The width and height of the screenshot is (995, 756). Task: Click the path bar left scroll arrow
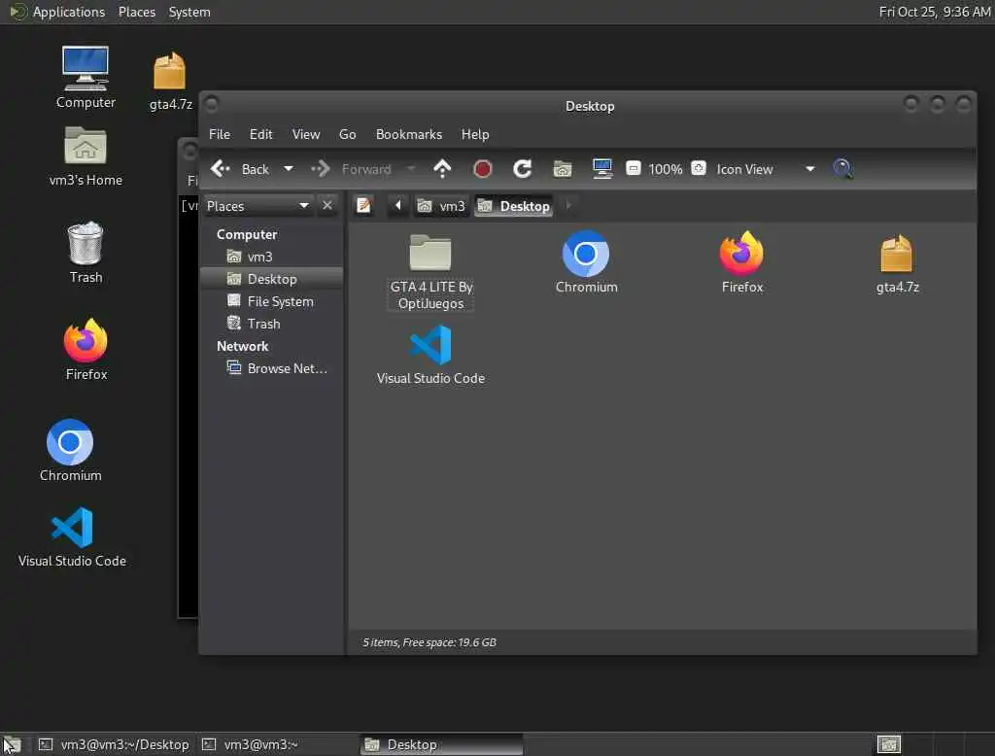pos(397,206)
